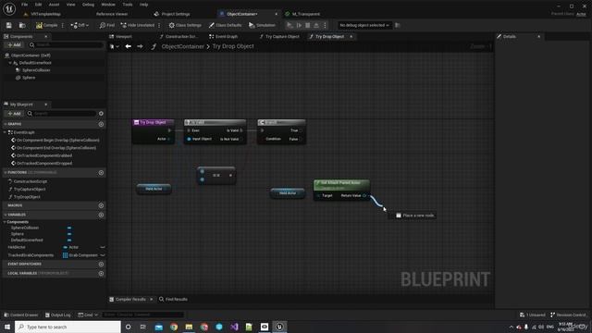Click the Eject control in toolbar
This screenshot has width=592, height=333.
pyautogui.click(x=316, y=25)
